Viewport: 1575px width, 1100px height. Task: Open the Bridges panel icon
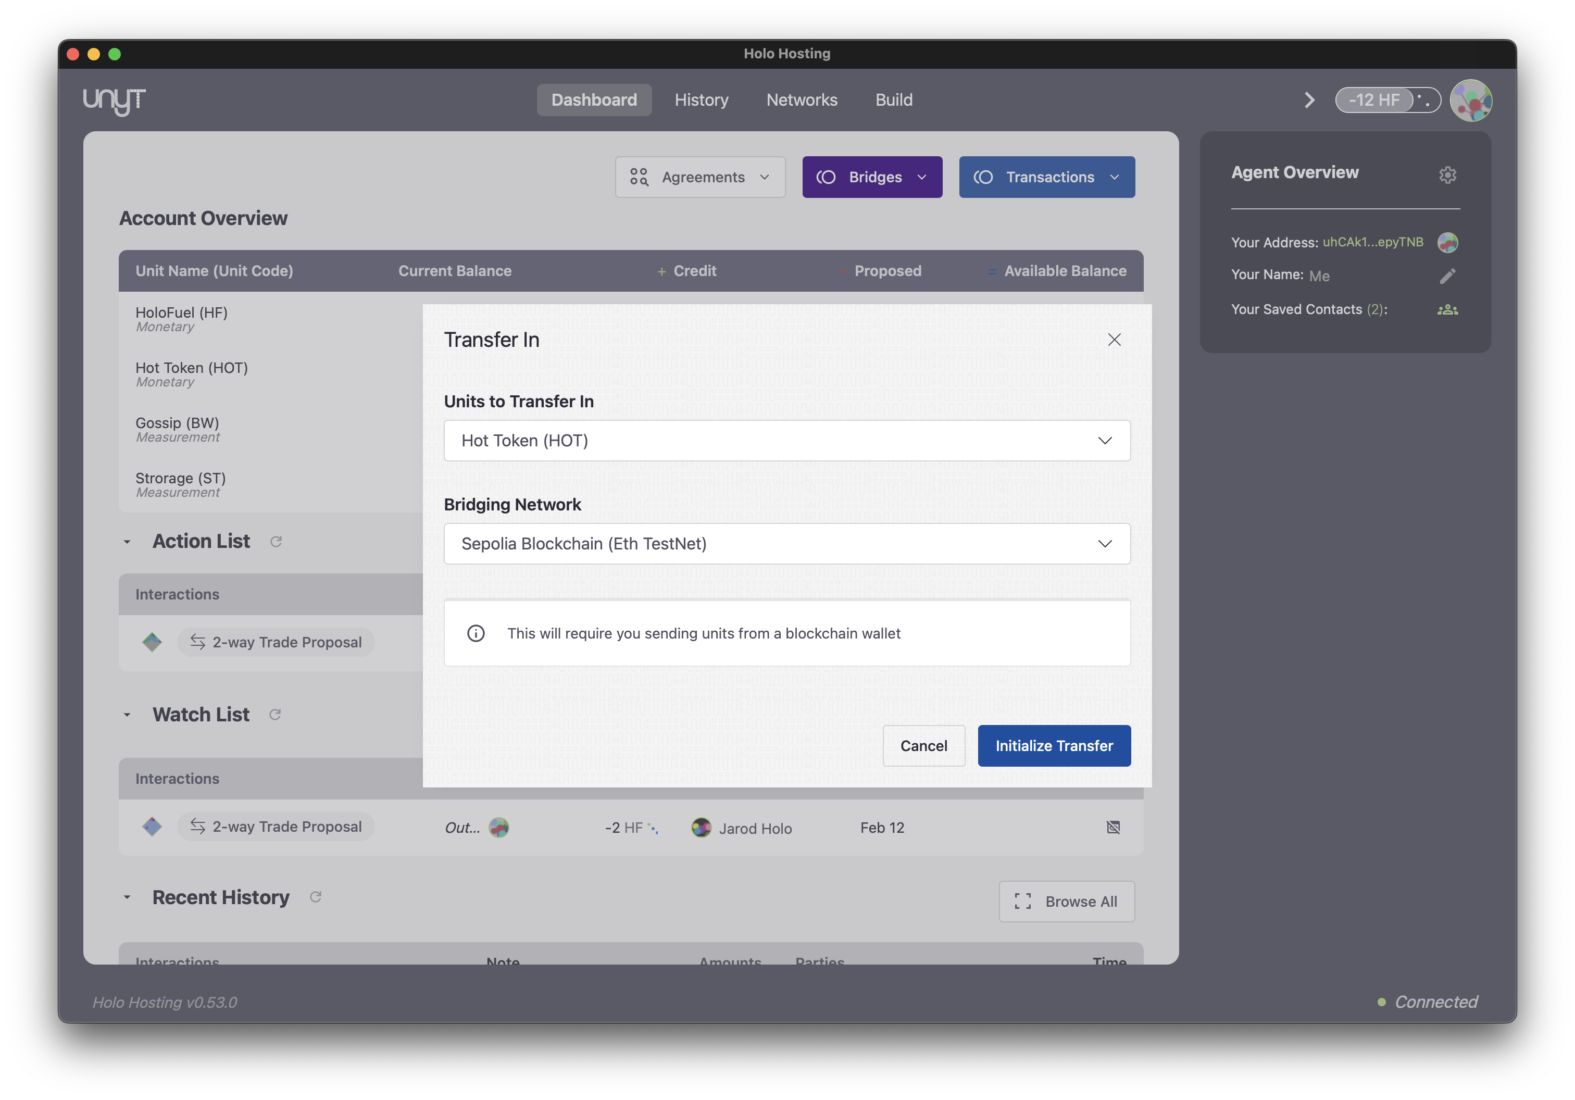(x=826, y=177)
